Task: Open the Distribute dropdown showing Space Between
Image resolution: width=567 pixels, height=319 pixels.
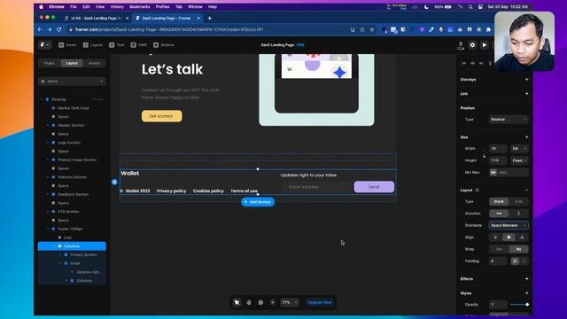Action: coord(509,225)
